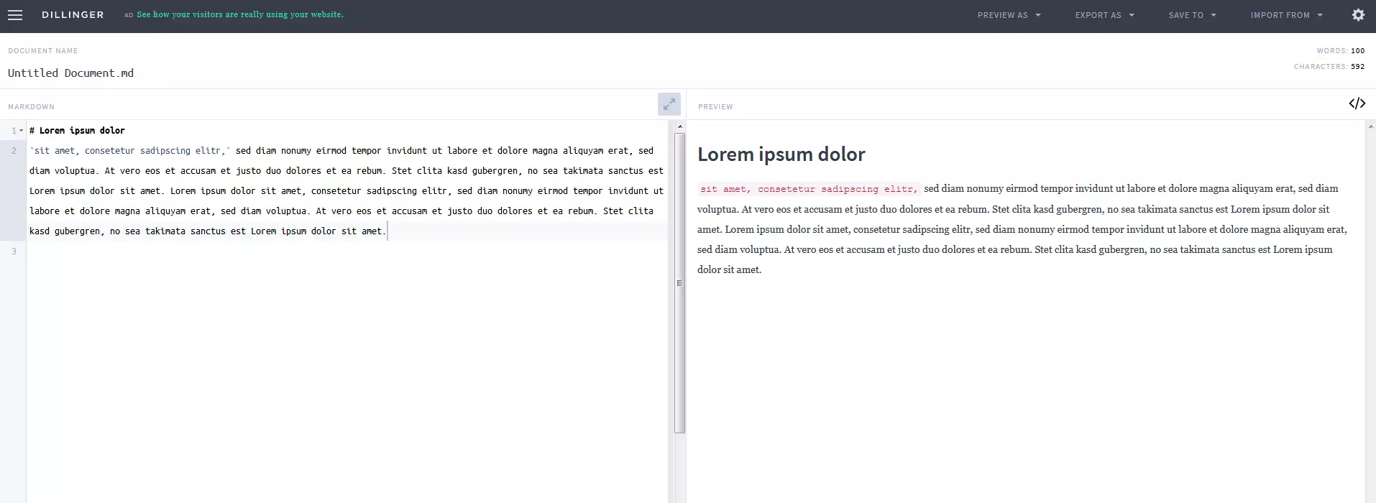Select line number 2 in the gutter
Image resolution: width=1376 pixels, height=503 pixels.
tap(14, 151)
